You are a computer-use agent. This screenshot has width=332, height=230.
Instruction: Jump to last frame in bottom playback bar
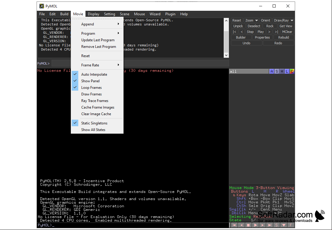coord(270,225)
